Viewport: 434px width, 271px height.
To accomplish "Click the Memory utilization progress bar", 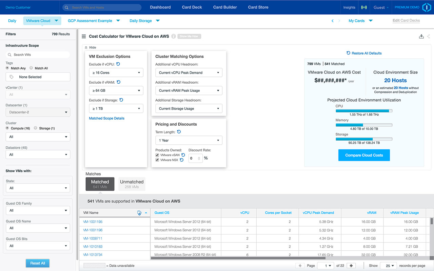I will [364, 125].
